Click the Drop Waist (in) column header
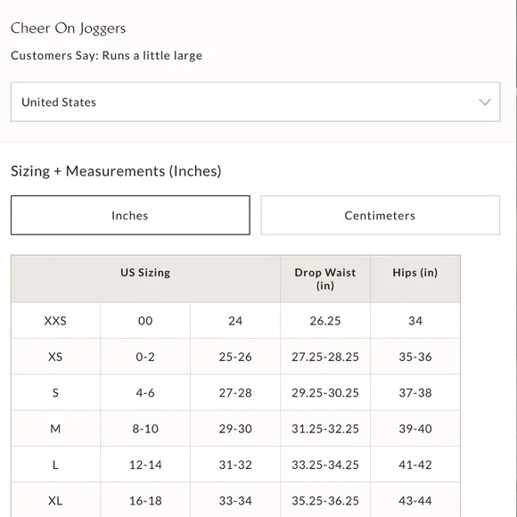 coord(325,279)
